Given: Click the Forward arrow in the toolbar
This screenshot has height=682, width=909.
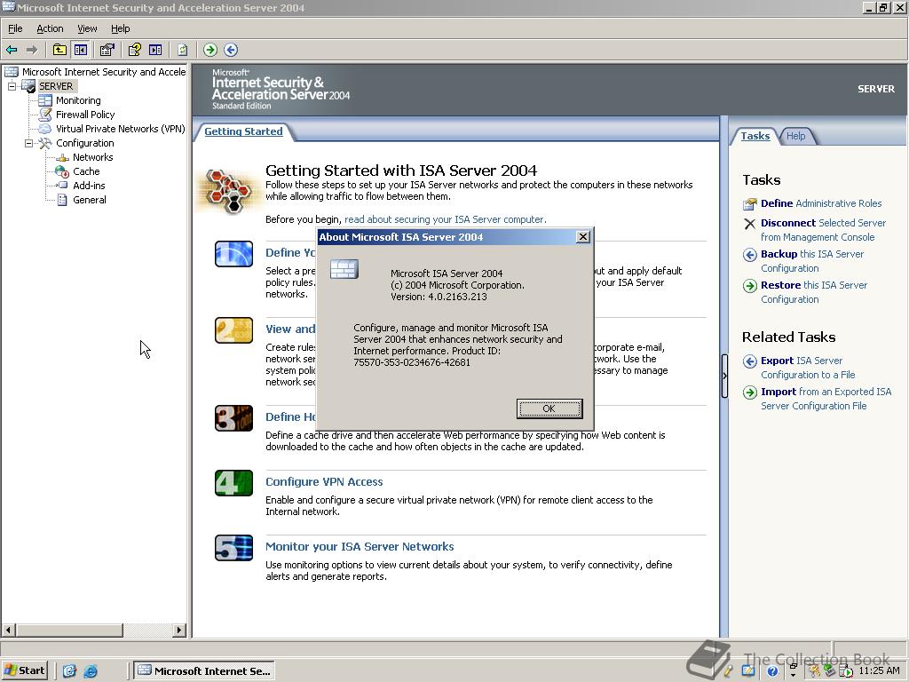Looking at the screenshot, I should click(x=31, y=50).
